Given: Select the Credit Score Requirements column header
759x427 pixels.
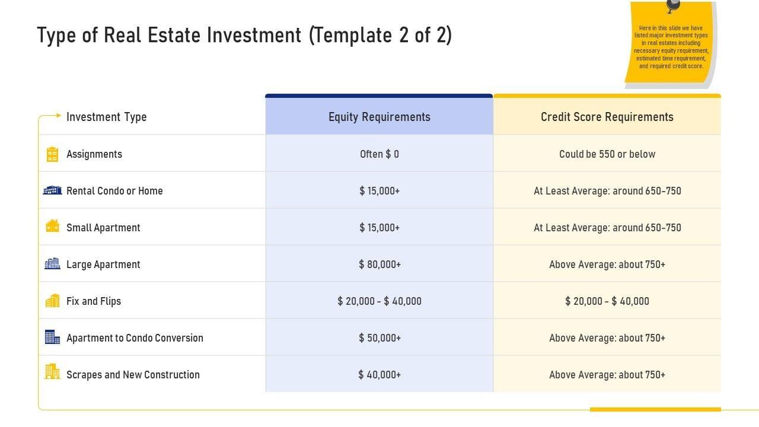Looking at the screenshot, I should pos(607,117).
